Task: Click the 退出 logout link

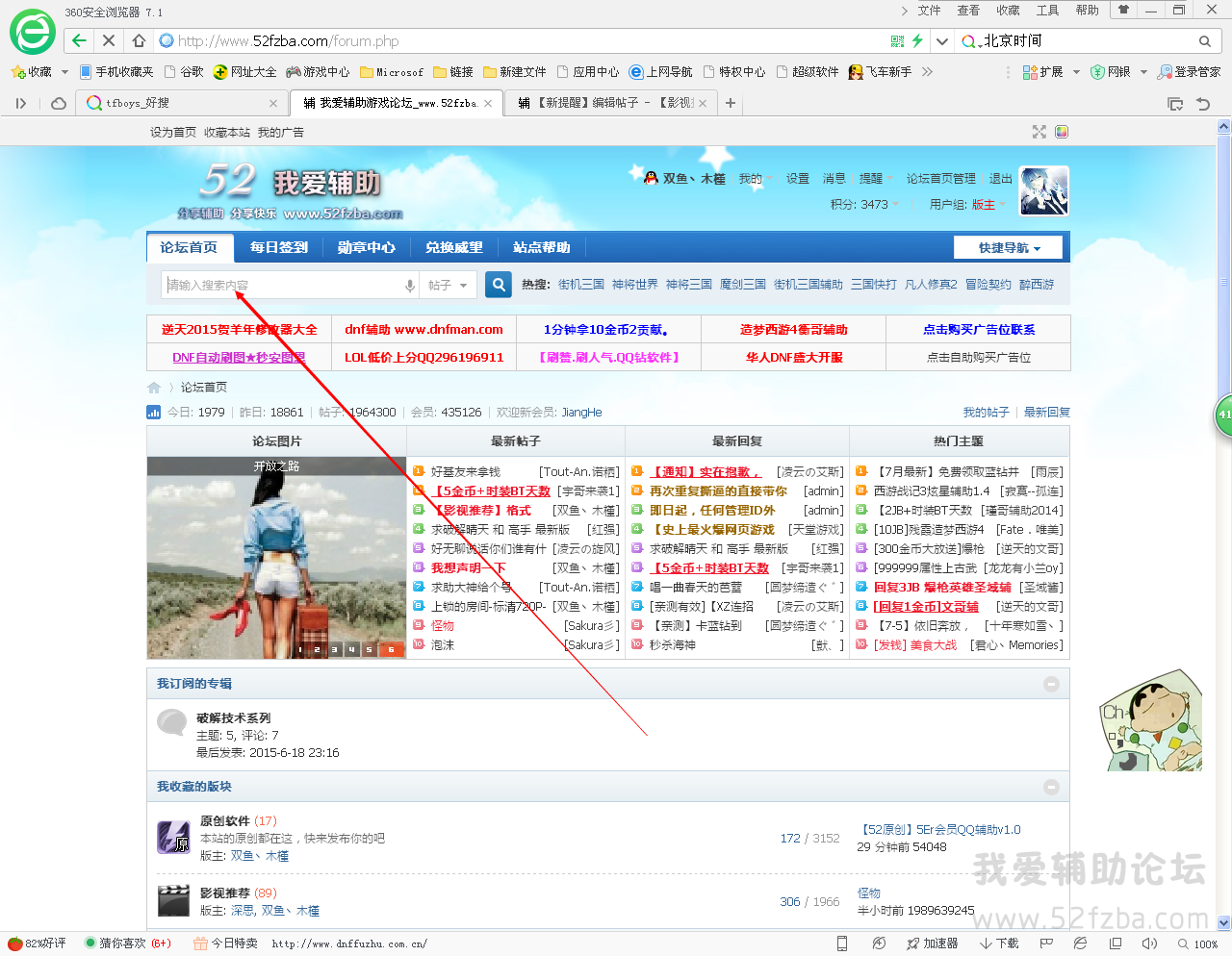Action: click(x=1001, y=179)
